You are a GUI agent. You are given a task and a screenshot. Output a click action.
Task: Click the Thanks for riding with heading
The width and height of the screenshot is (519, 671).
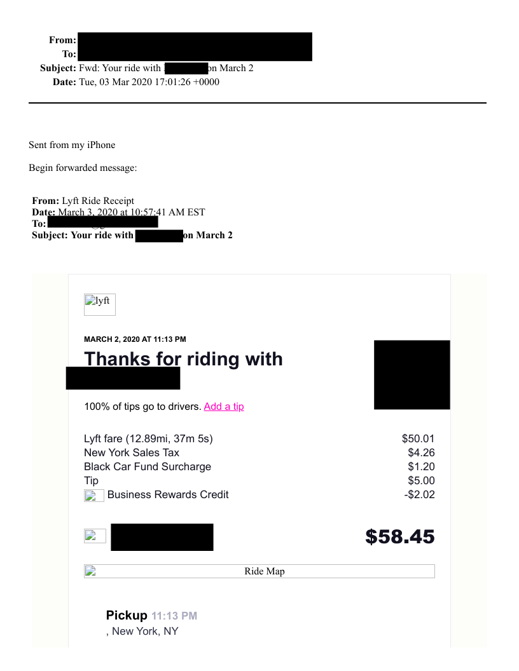(183, 359)
